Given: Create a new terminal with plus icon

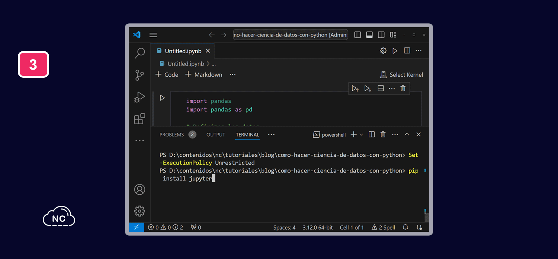Looking at the screenshot, I should point(353,135).
